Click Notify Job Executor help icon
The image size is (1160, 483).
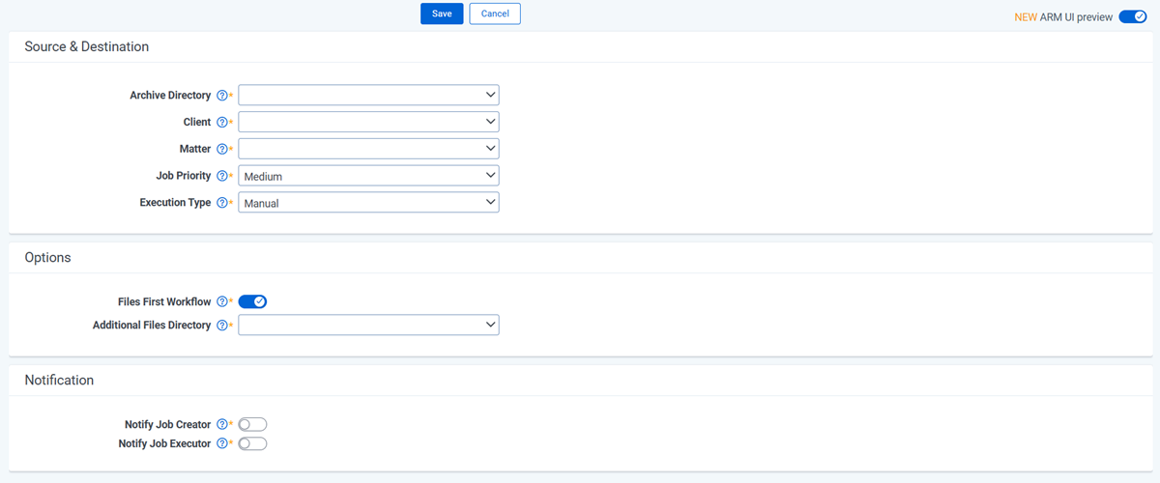[222, 443]
